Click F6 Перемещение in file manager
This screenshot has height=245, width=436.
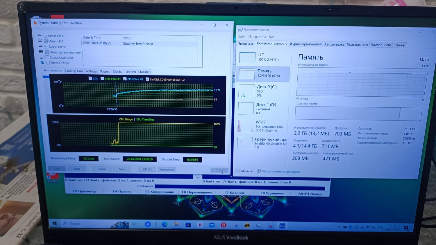click(x=197, y=192)
